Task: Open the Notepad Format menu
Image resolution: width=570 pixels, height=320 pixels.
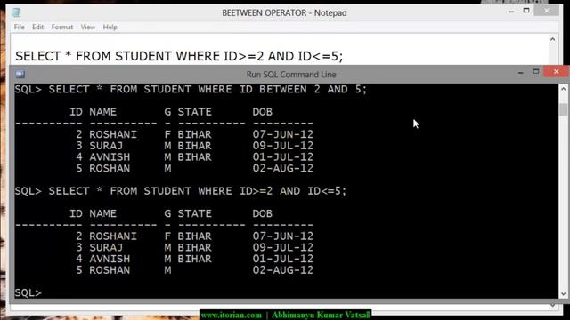Action: [x=62, y=28]
